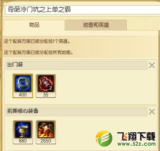Click the 出门装 block title bar
160x151 pixels.
[76, 65]
